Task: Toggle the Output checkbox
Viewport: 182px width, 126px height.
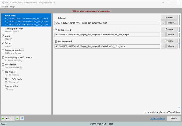Action: click(x=3, y=43)
